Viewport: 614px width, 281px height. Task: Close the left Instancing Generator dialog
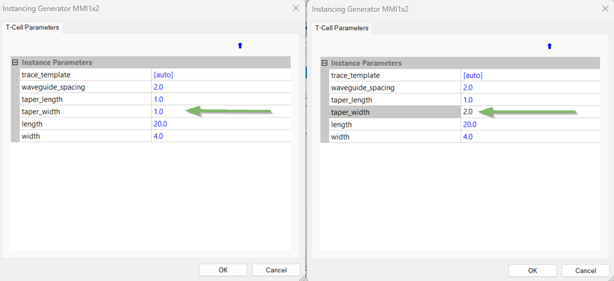click(296, 9)
